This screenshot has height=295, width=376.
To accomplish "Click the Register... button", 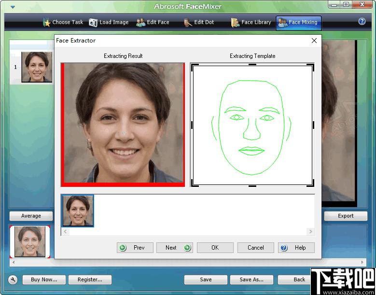I will point(90,280).
